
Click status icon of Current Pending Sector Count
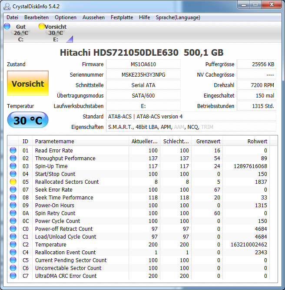pos(13,260)
